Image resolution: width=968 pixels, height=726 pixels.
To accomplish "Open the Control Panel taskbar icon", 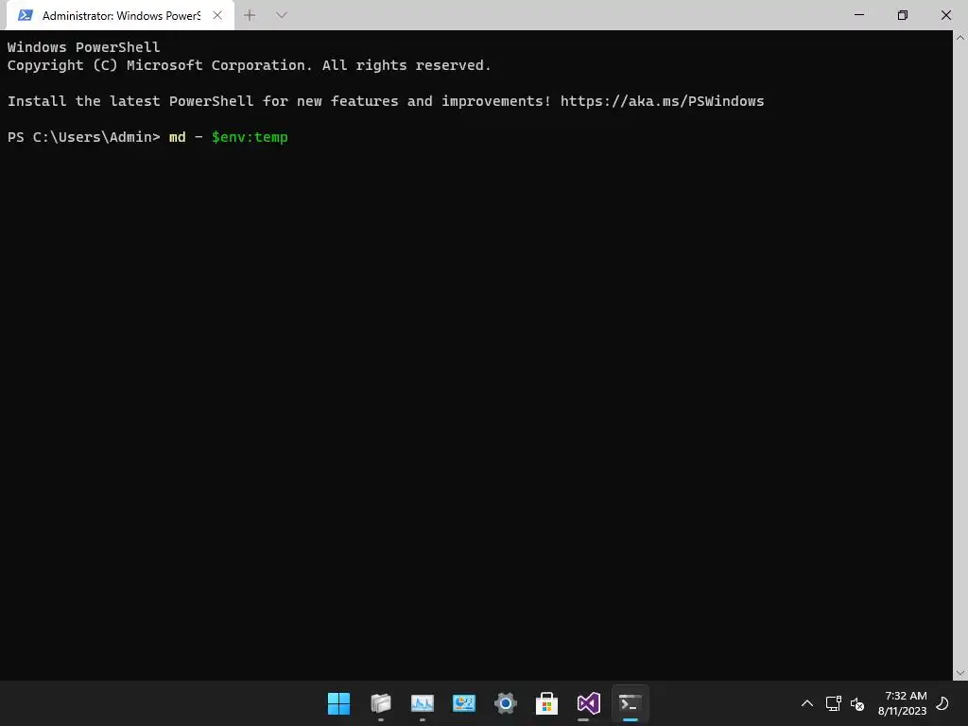I will click(x=463, y=703).
